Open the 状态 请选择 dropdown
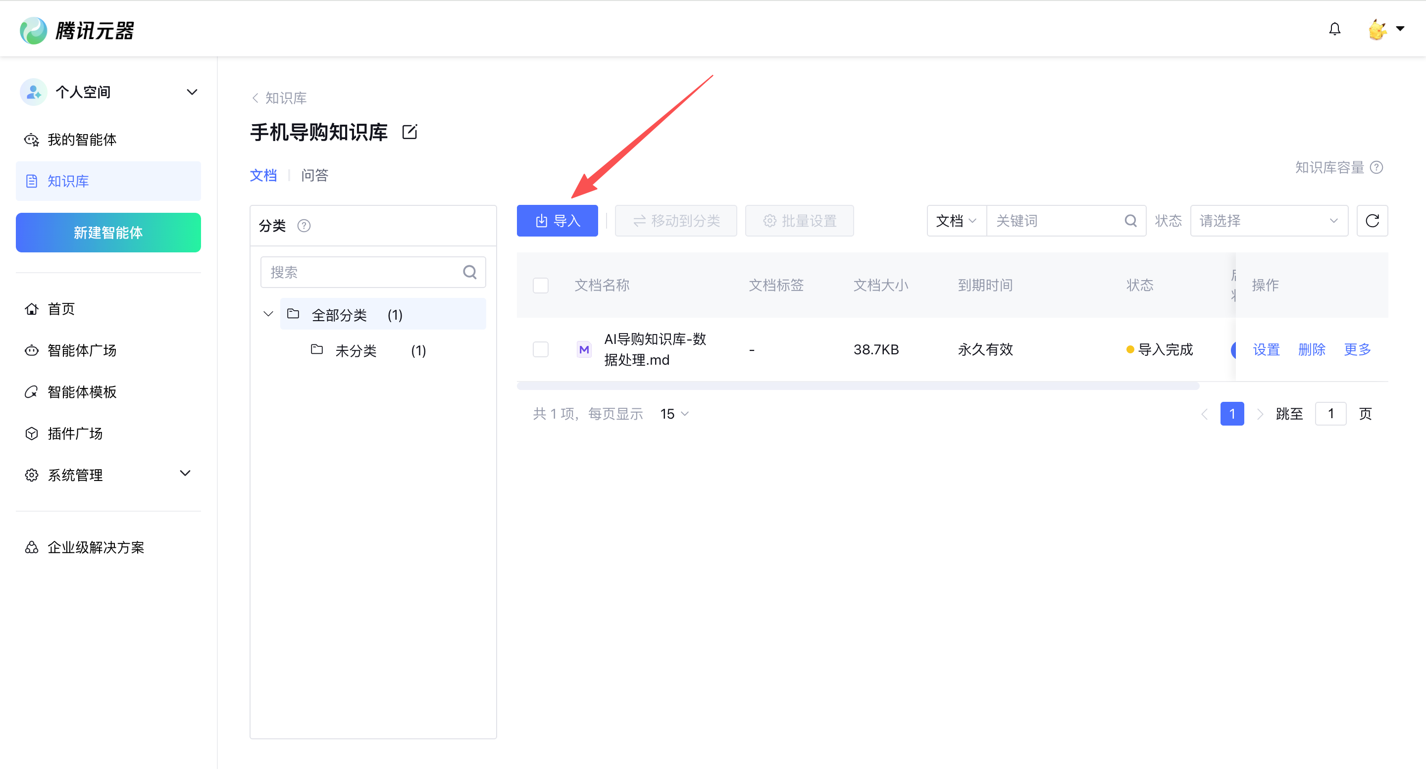Image resolution: width=1426 pixels, height=771 pixels. coord(1268,221)
